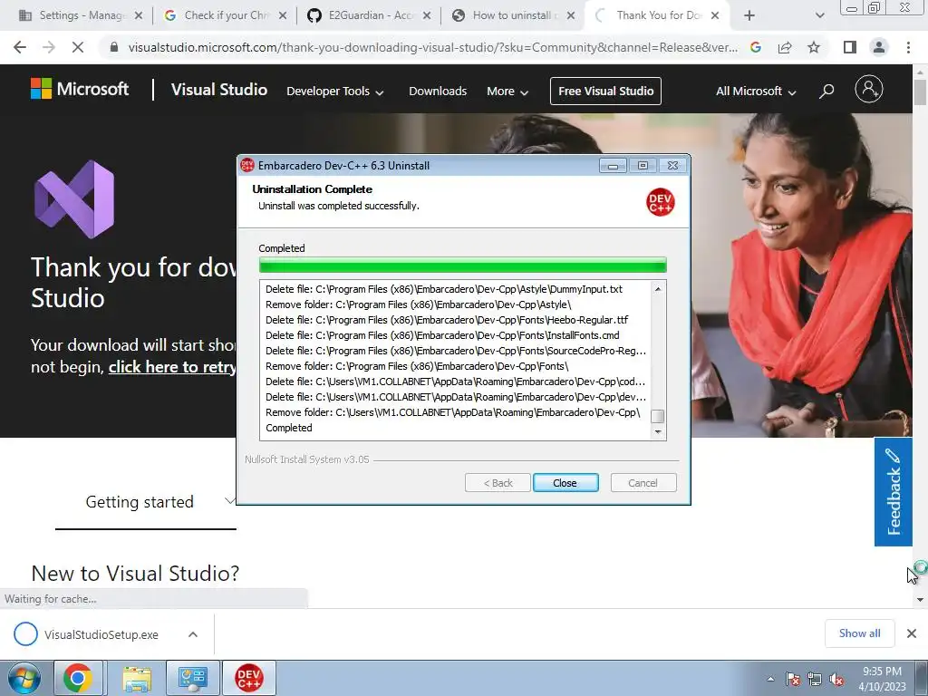The height and width of the screenshot is (696, 928).
Task: Select 'Remove folder: ...Dev-Cpp\Fonts\' log line
Action: [417, 366]
